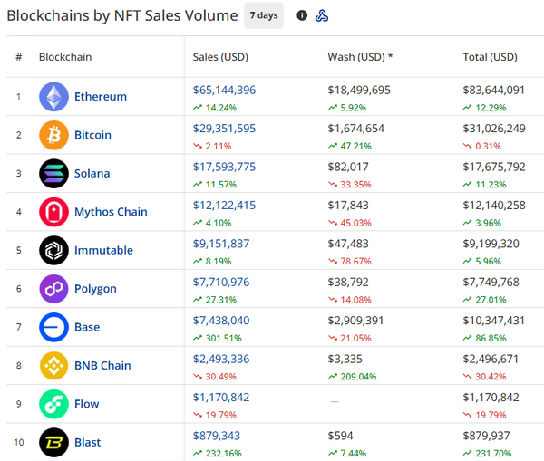
Task: Click the blue network icon in header
Action: click(x=321, y=15)
